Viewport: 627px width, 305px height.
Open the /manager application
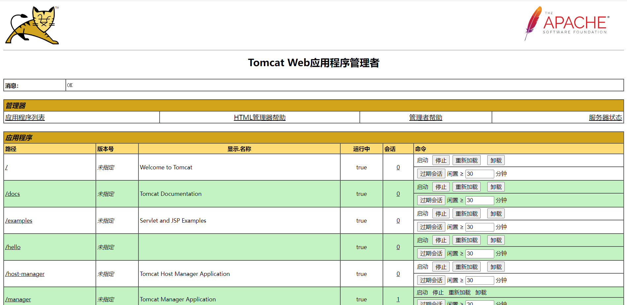pos(18,299)
